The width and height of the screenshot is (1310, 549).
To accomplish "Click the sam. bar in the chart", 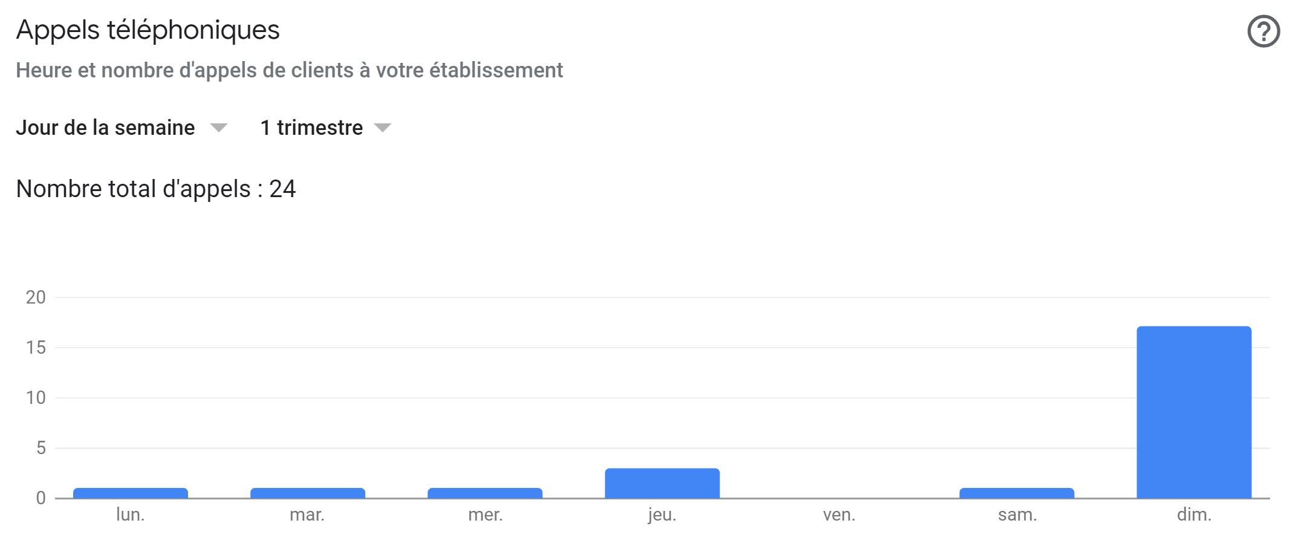I will pos(1017,493).
